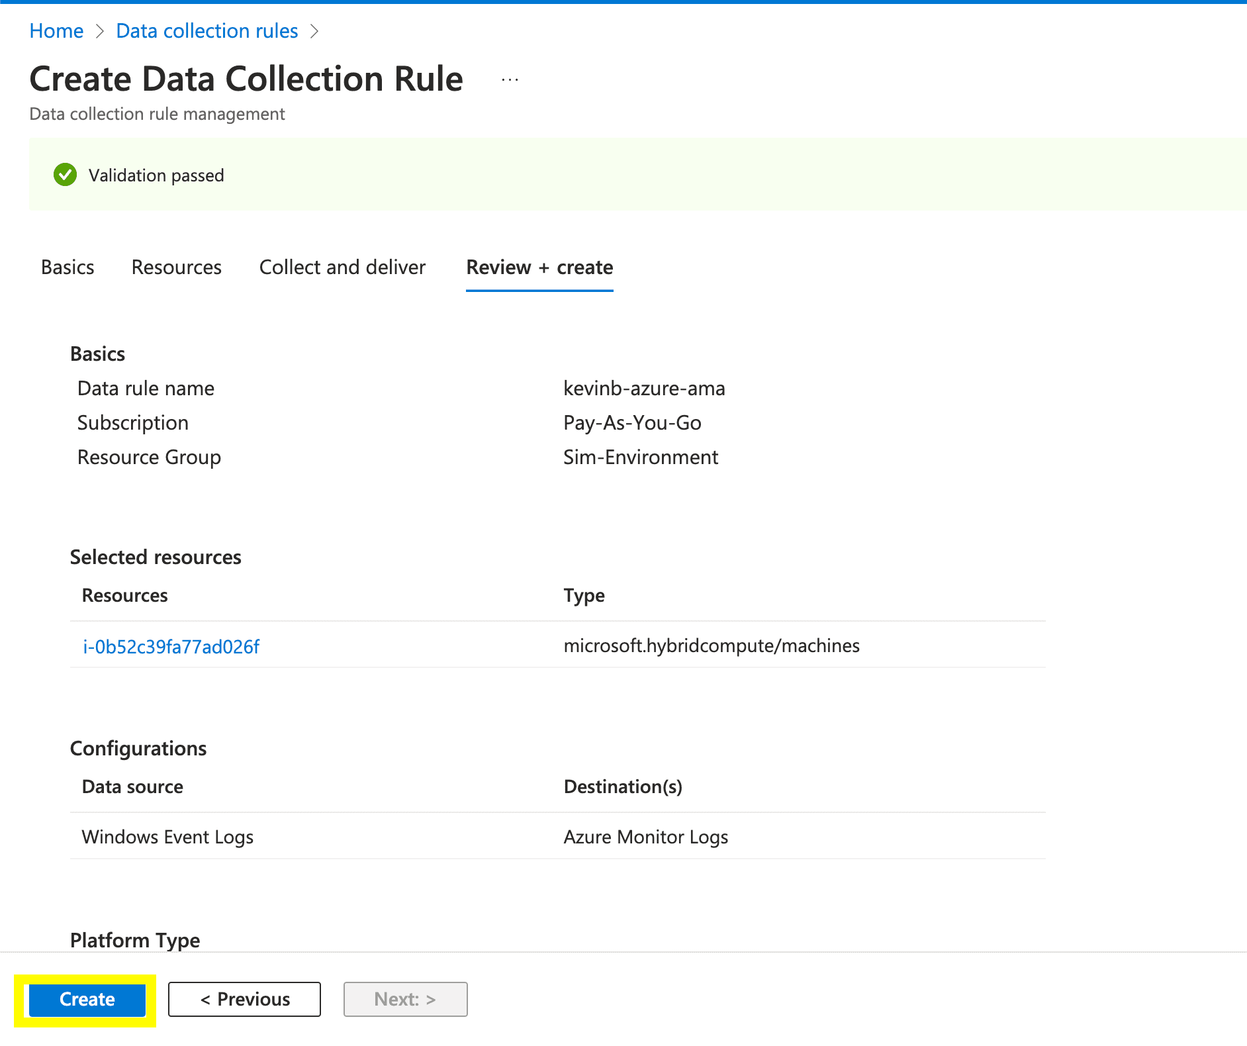Go to the Home breadcrumb link
The image size is (1247, 1046).
[x=56, y=31]
